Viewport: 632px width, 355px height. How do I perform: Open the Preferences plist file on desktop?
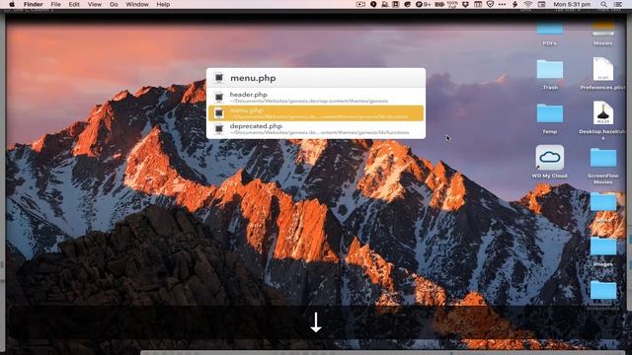(x=603, y=69)
